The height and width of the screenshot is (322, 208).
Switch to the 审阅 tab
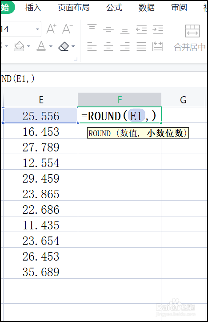click(179, 8)
